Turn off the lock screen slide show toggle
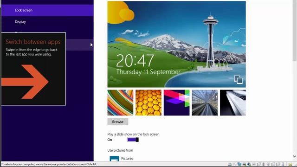The image size is (297, 167). pos(133,140)
